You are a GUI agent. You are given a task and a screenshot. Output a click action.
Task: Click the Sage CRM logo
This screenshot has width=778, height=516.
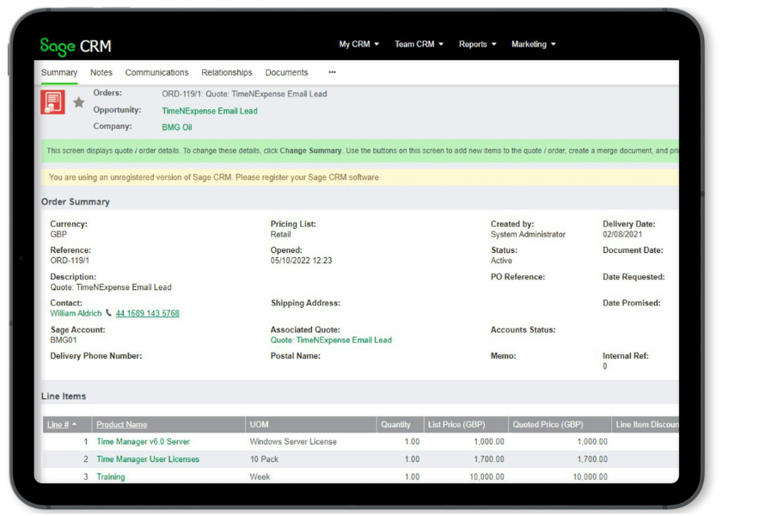[76, 46]
